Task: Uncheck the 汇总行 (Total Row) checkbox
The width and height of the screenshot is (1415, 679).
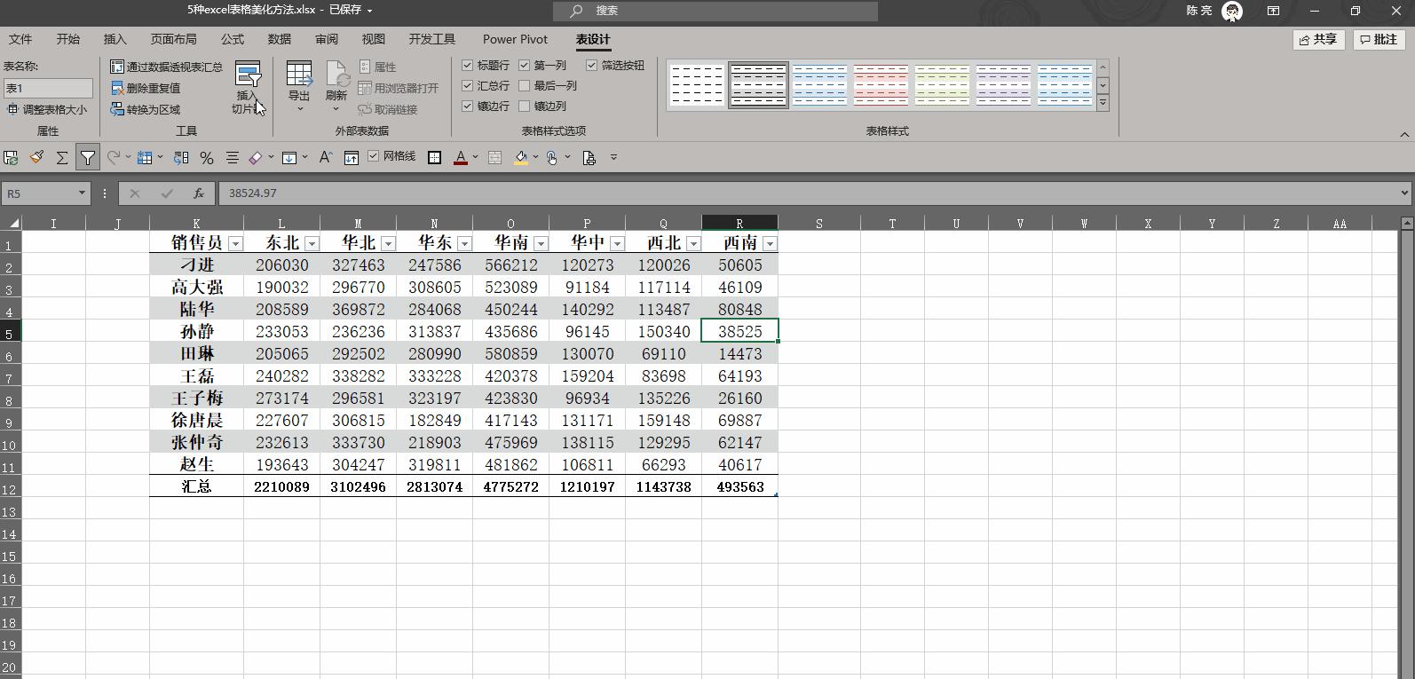Action: [468, 86]
